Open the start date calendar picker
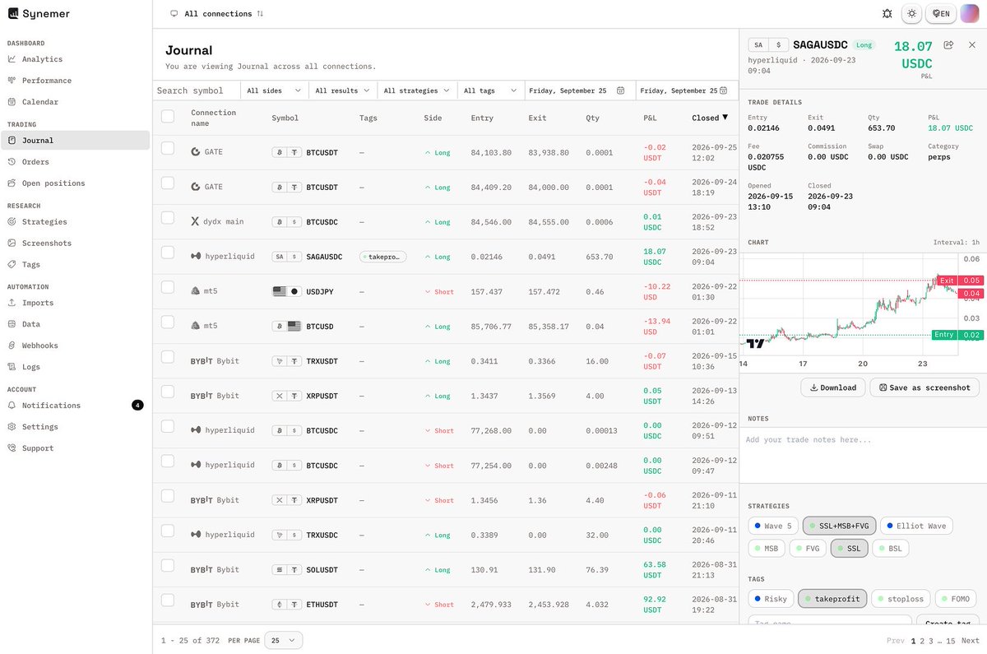The width and height of the screenshot is (987, 654). click(x=620, y=90)
